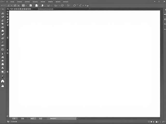
Task: Click the swap arrows icon in narrow strip
Action: [8, 38]
